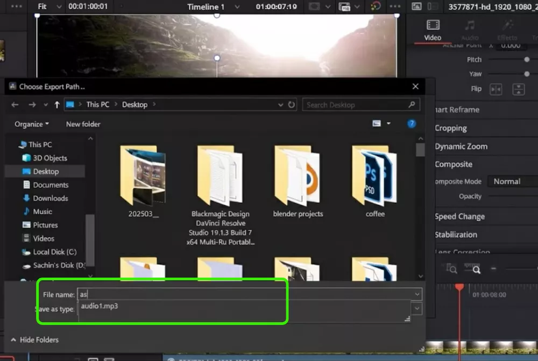Screen dimensions: 538x361
Task: Select Downloads in the navigation tree
Action: click(x=50, y=198)
